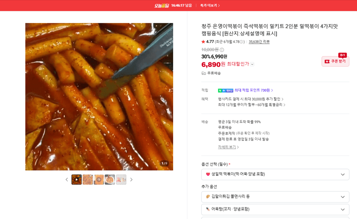Image resolution: width=357 pixels, height=219 pixels.
Task: Click info icon next to 최근 6개월 4.78
Action: pyautogui.click(x=241, y=42)
